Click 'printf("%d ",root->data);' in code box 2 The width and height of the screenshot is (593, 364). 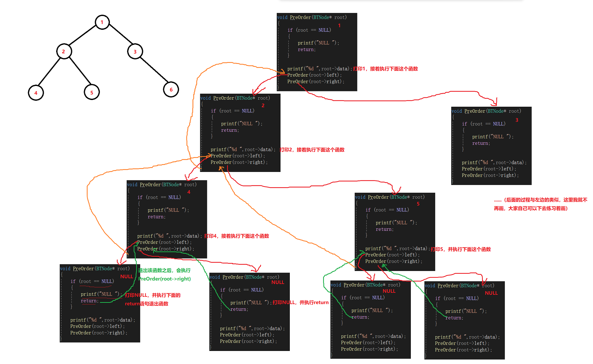(243, 150)
